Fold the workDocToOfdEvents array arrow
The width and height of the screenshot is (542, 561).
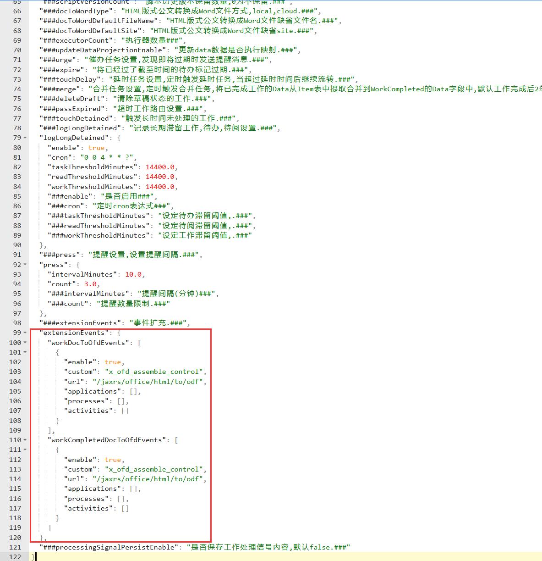coord(25,343)
